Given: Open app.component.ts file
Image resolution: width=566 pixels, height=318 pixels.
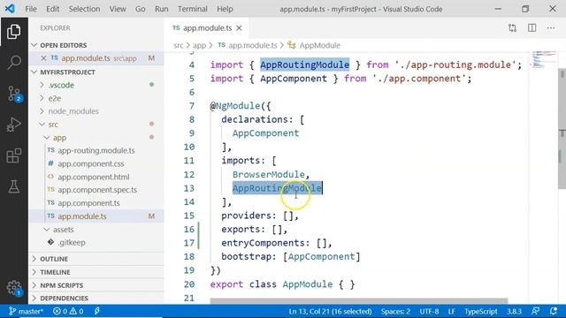Looking at the screenshot, I should (x=96, y=203).
